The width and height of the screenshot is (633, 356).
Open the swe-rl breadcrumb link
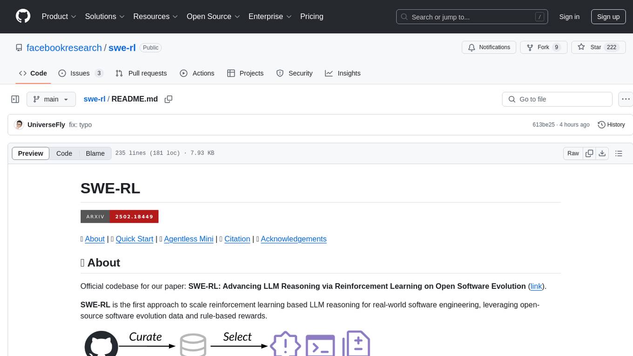[x=94, y=99]
